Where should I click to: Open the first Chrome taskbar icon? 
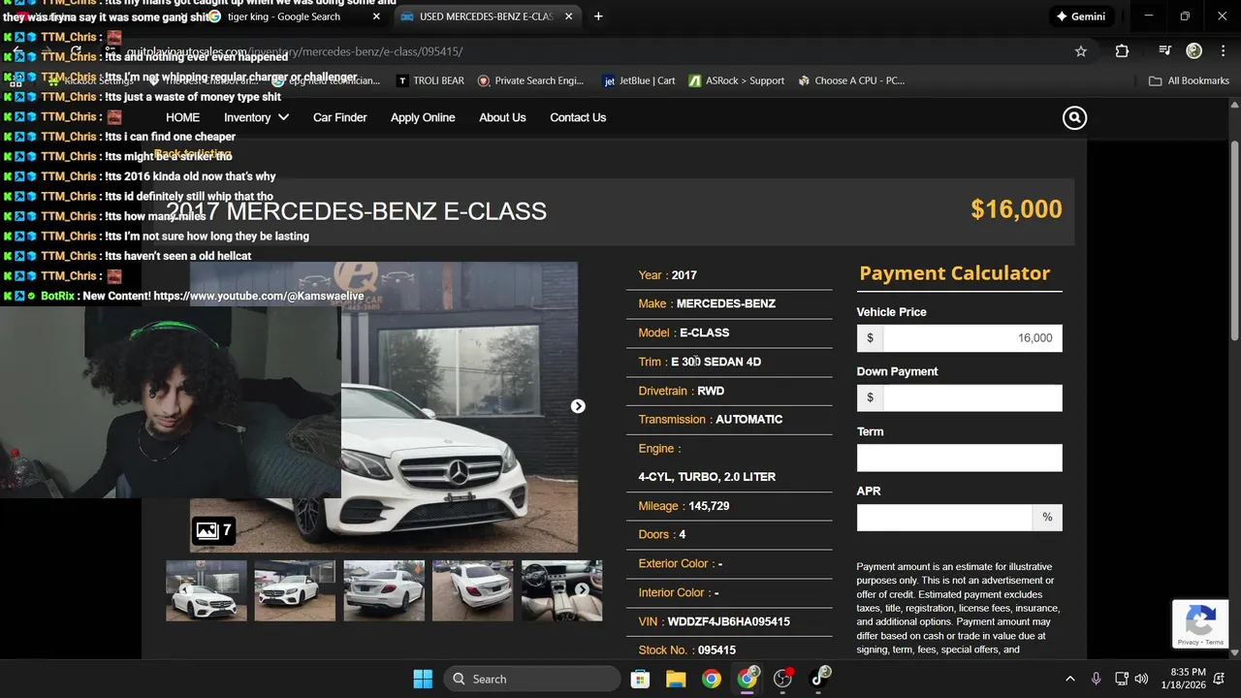tap(712, 679)
